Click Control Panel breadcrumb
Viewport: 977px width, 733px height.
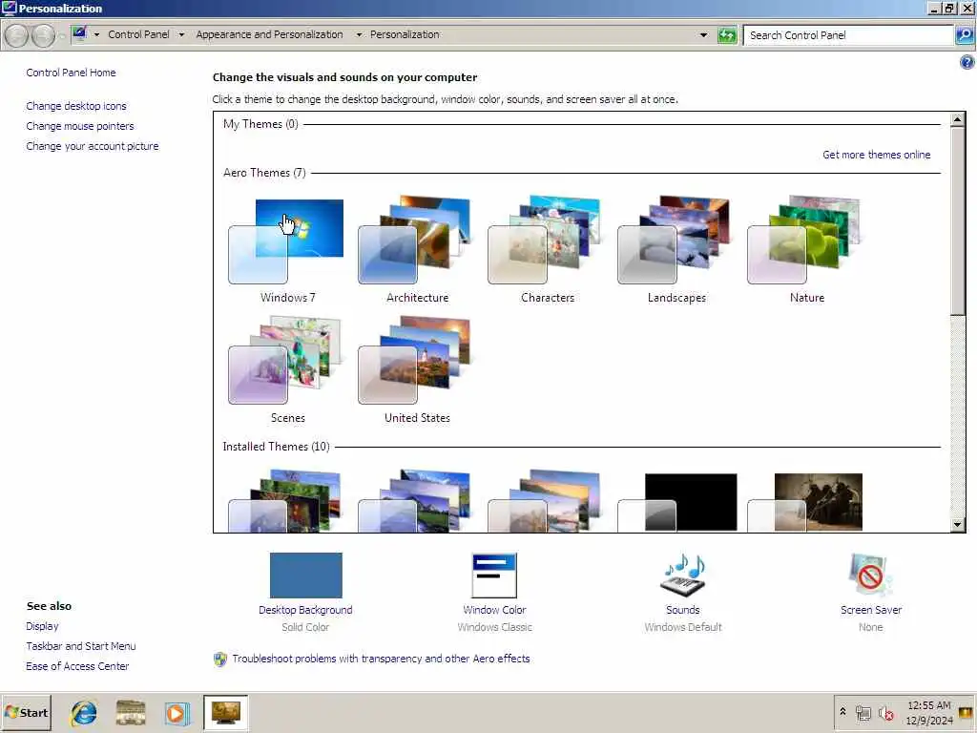(138, 34)
